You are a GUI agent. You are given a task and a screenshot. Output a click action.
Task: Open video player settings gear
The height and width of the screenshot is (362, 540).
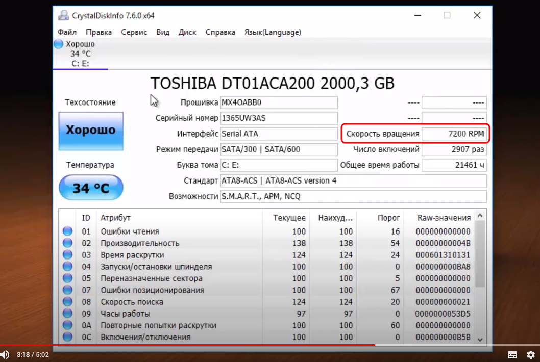point(530,354)
